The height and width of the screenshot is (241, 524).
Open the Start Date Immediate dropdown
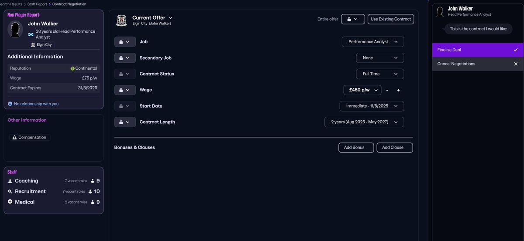click(x=372, y=106)
